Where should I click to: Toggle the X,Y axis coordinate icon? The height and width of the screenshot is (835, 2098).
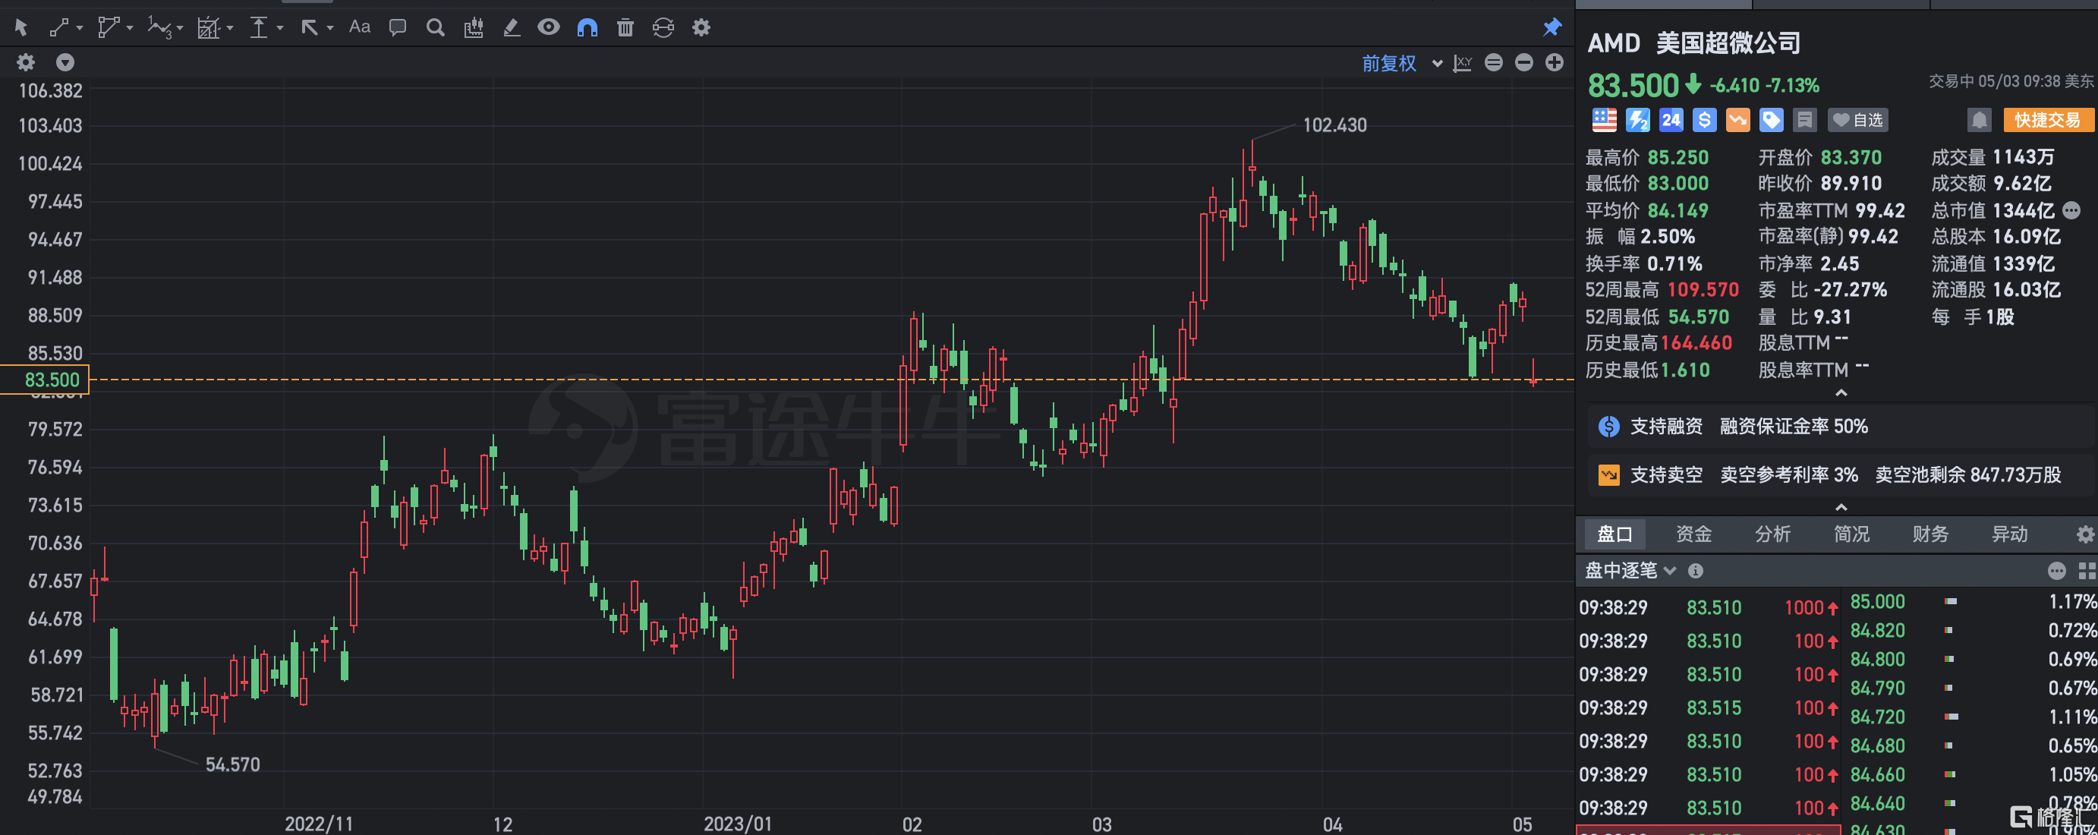point(1463,63)
